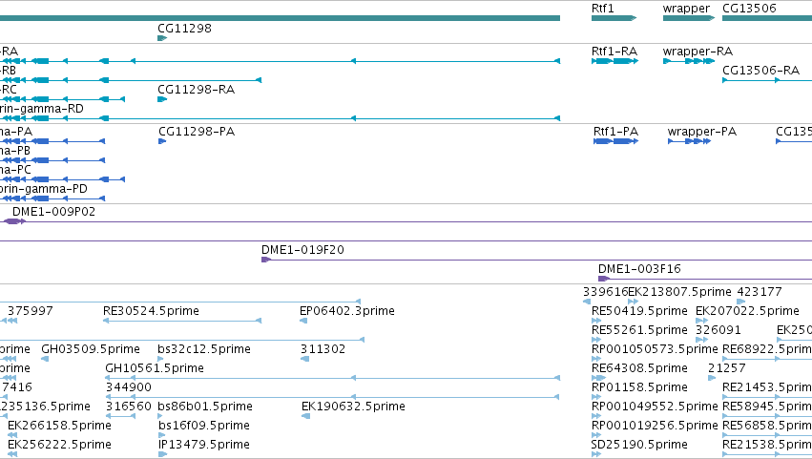The image size is (812, 459).
Task: Click the 339616 feature label
Action: tap(605, 292)
